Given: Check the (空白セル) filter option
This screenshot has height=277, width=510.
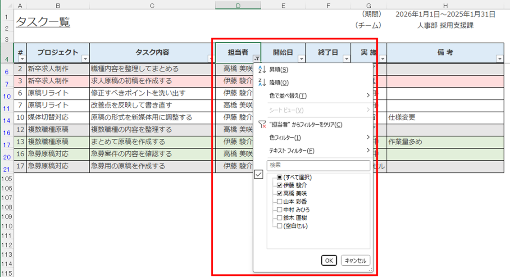Looking at the screenshot, I should (280, 226).
